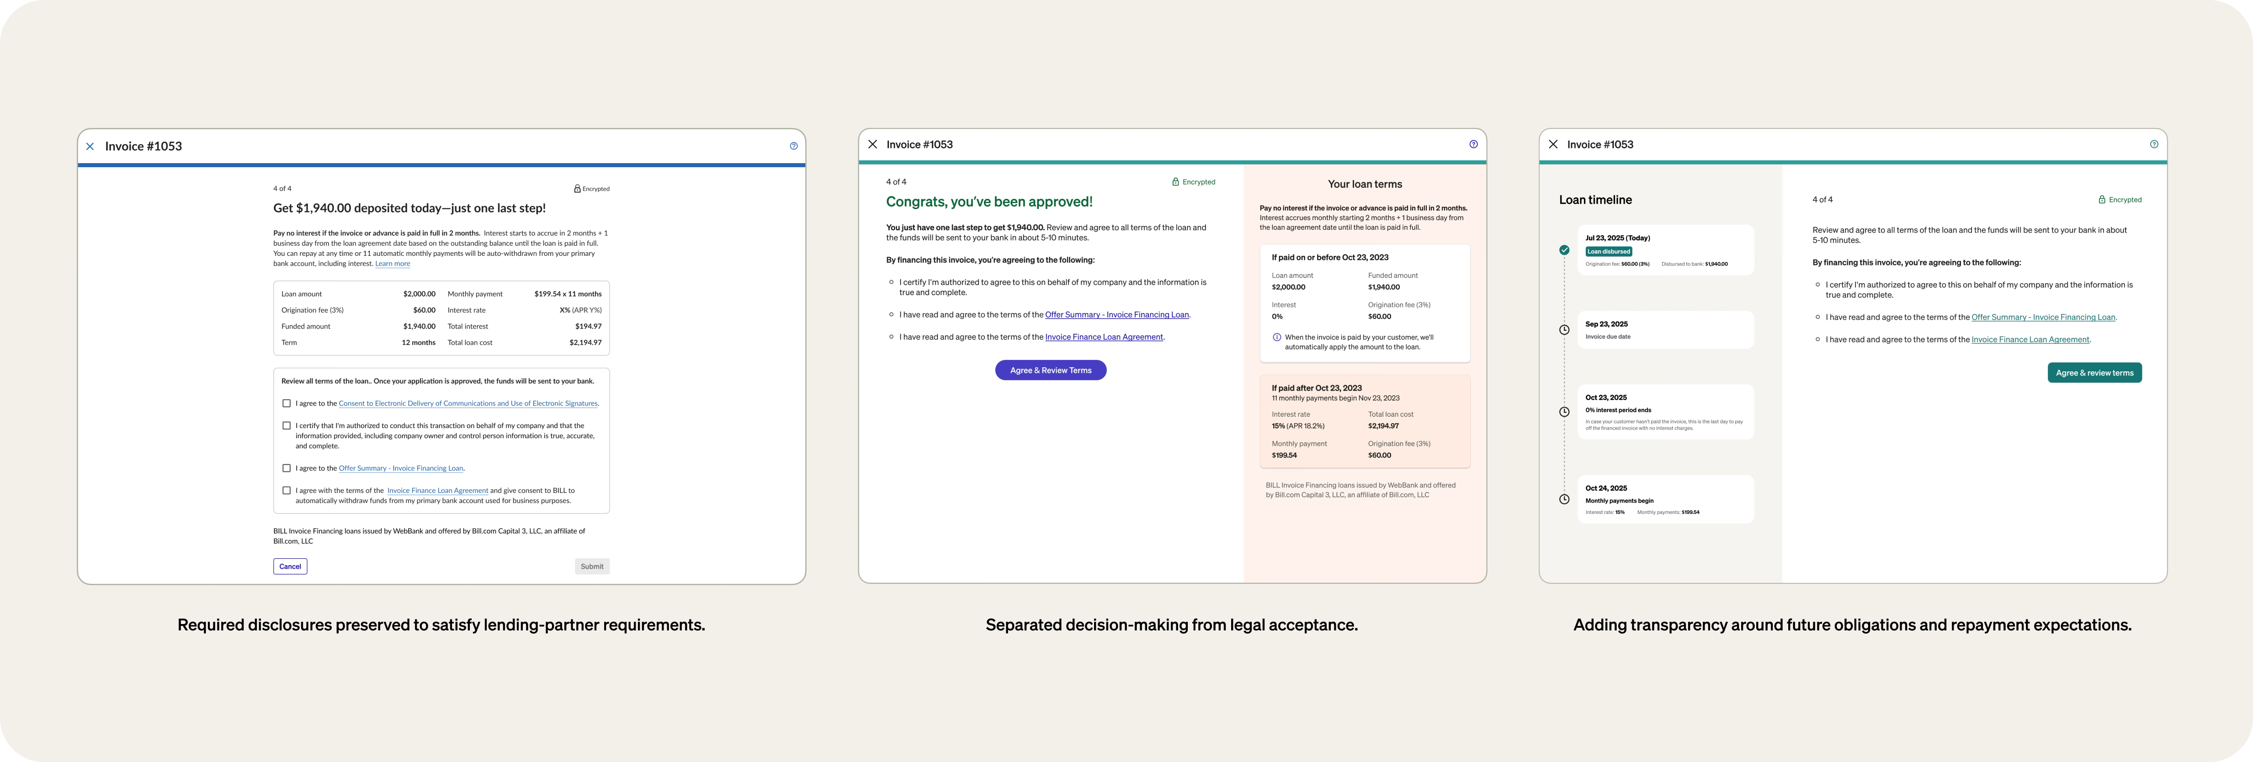Click 'If paid on or before Oct 23, 2023'

(1329, 258)
